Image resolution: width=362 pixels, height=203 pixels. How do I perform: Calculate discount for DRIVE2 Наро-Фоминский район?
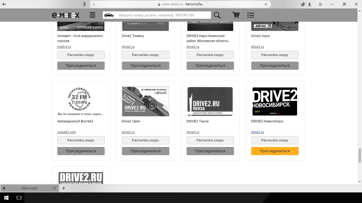point(210,55)
